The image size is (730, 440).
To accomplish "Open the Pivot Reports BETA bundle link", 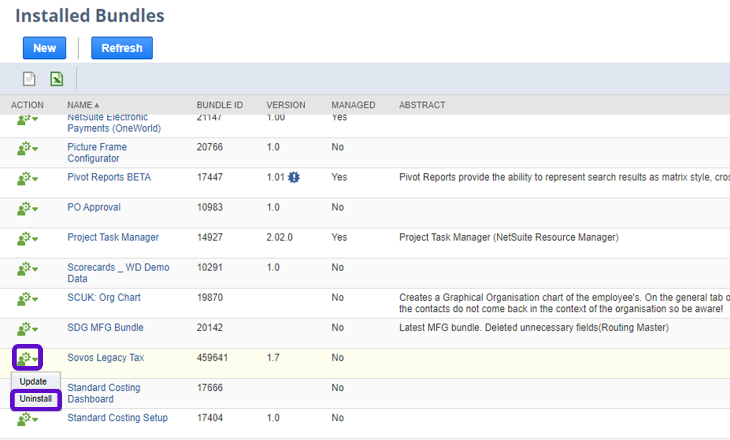I will (x=109, y=177).
